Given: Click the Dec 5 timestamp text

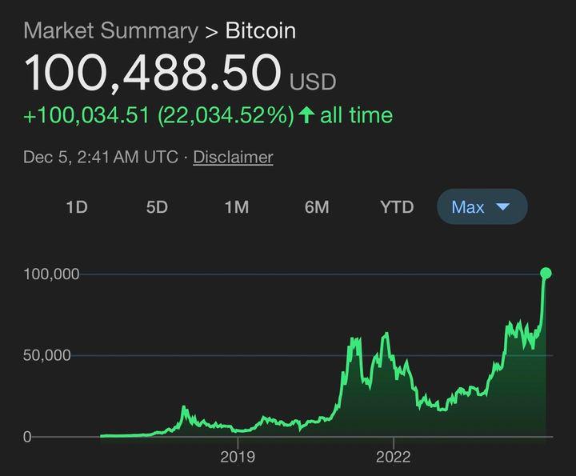Looking at the screenshot, I should tap(101, 157).
